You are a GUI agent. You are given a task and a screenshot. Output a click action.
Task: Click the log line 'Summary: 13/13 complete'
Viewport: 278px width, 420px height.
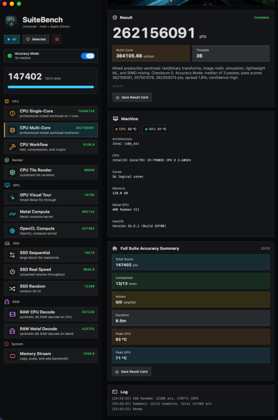[x=161, y=404]
